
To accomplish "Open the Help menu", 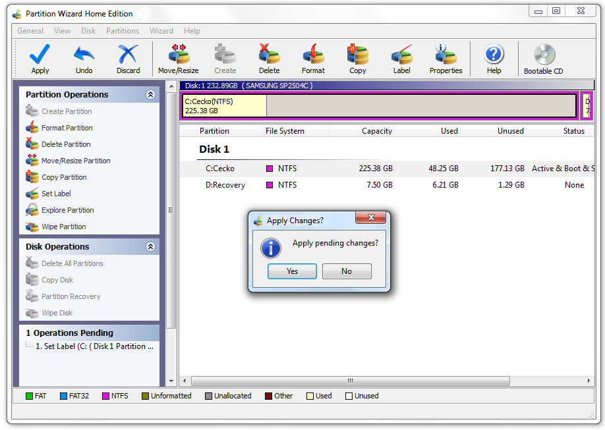I will tap(192, 31).
